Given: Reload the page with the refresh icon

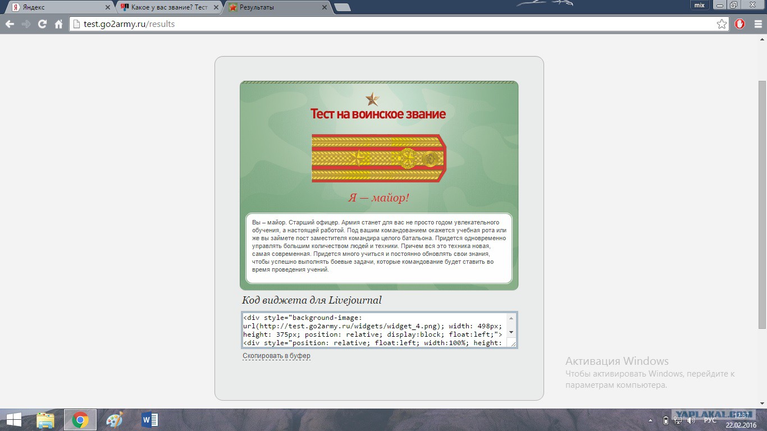Looking at the screenshot, I should coord(42,24).
